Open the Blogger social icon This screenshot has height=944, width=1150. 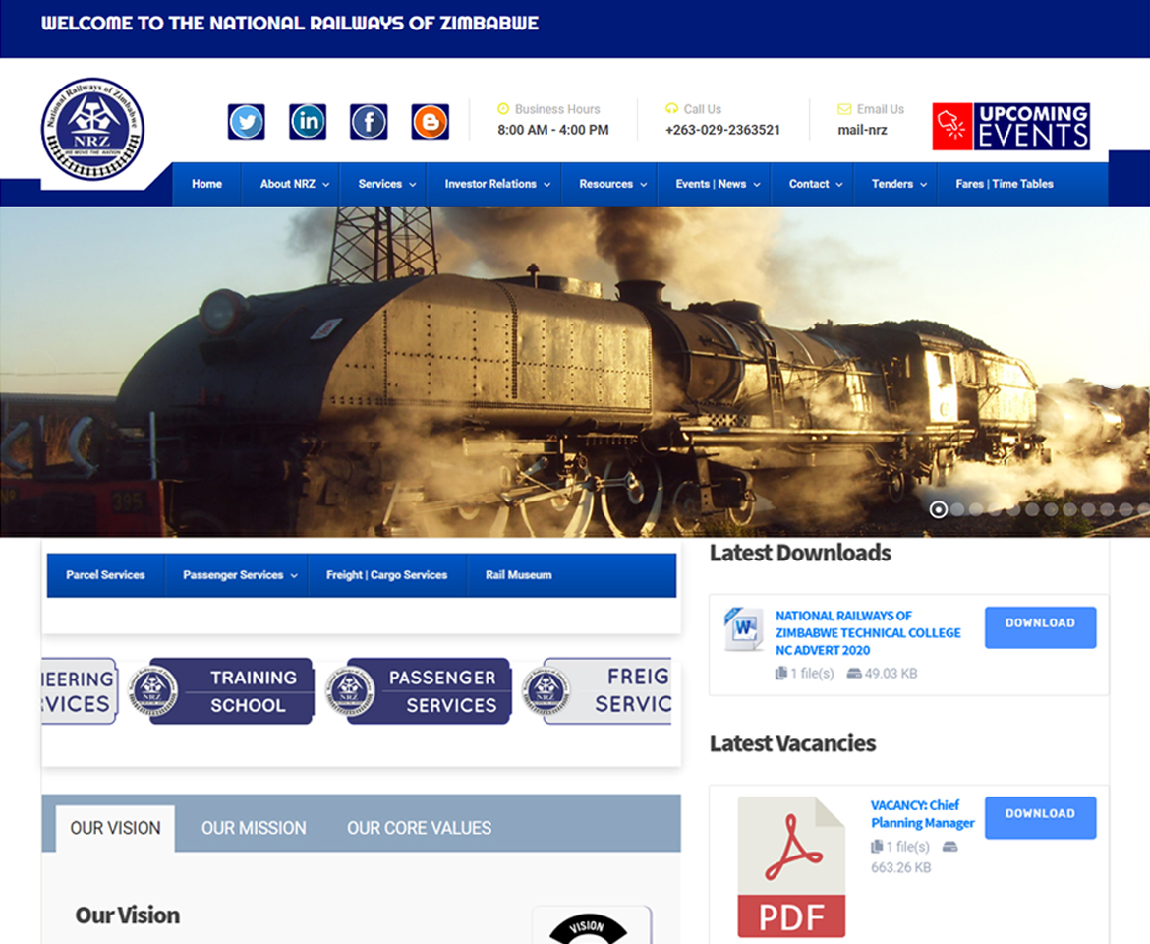[x=431, y=122]
